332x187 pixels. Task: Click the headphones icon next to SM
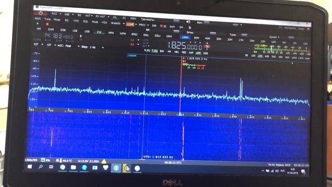(190, 28)
